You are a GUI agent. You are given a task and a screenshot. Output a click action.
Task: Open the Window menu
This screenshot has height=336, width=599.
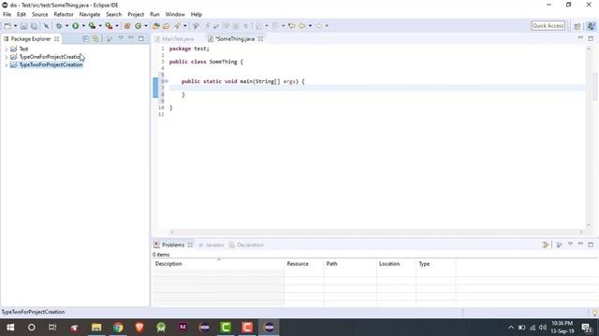coord(175,14)
